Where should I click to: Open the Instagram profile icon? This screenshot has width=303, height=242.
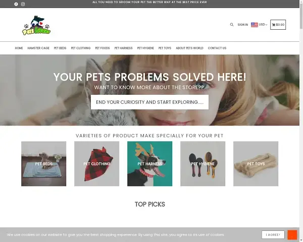coord(23,4)
